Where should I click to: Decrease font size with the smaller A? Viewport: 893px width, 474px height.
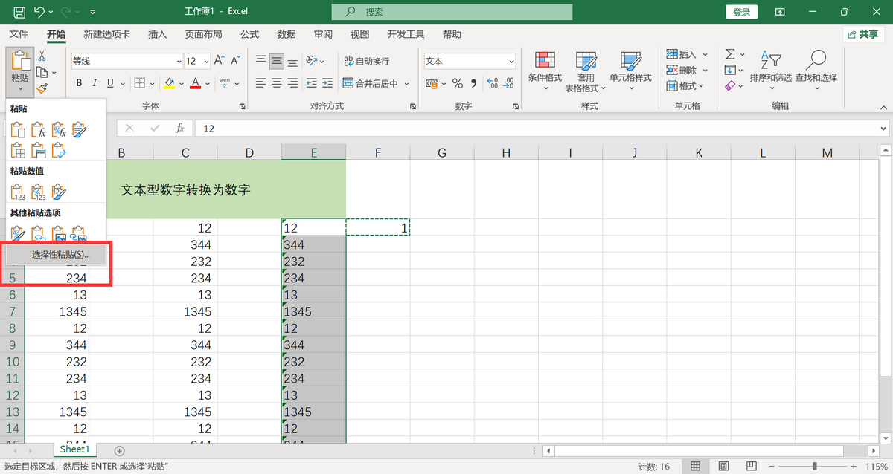click(x=236, y=61)
